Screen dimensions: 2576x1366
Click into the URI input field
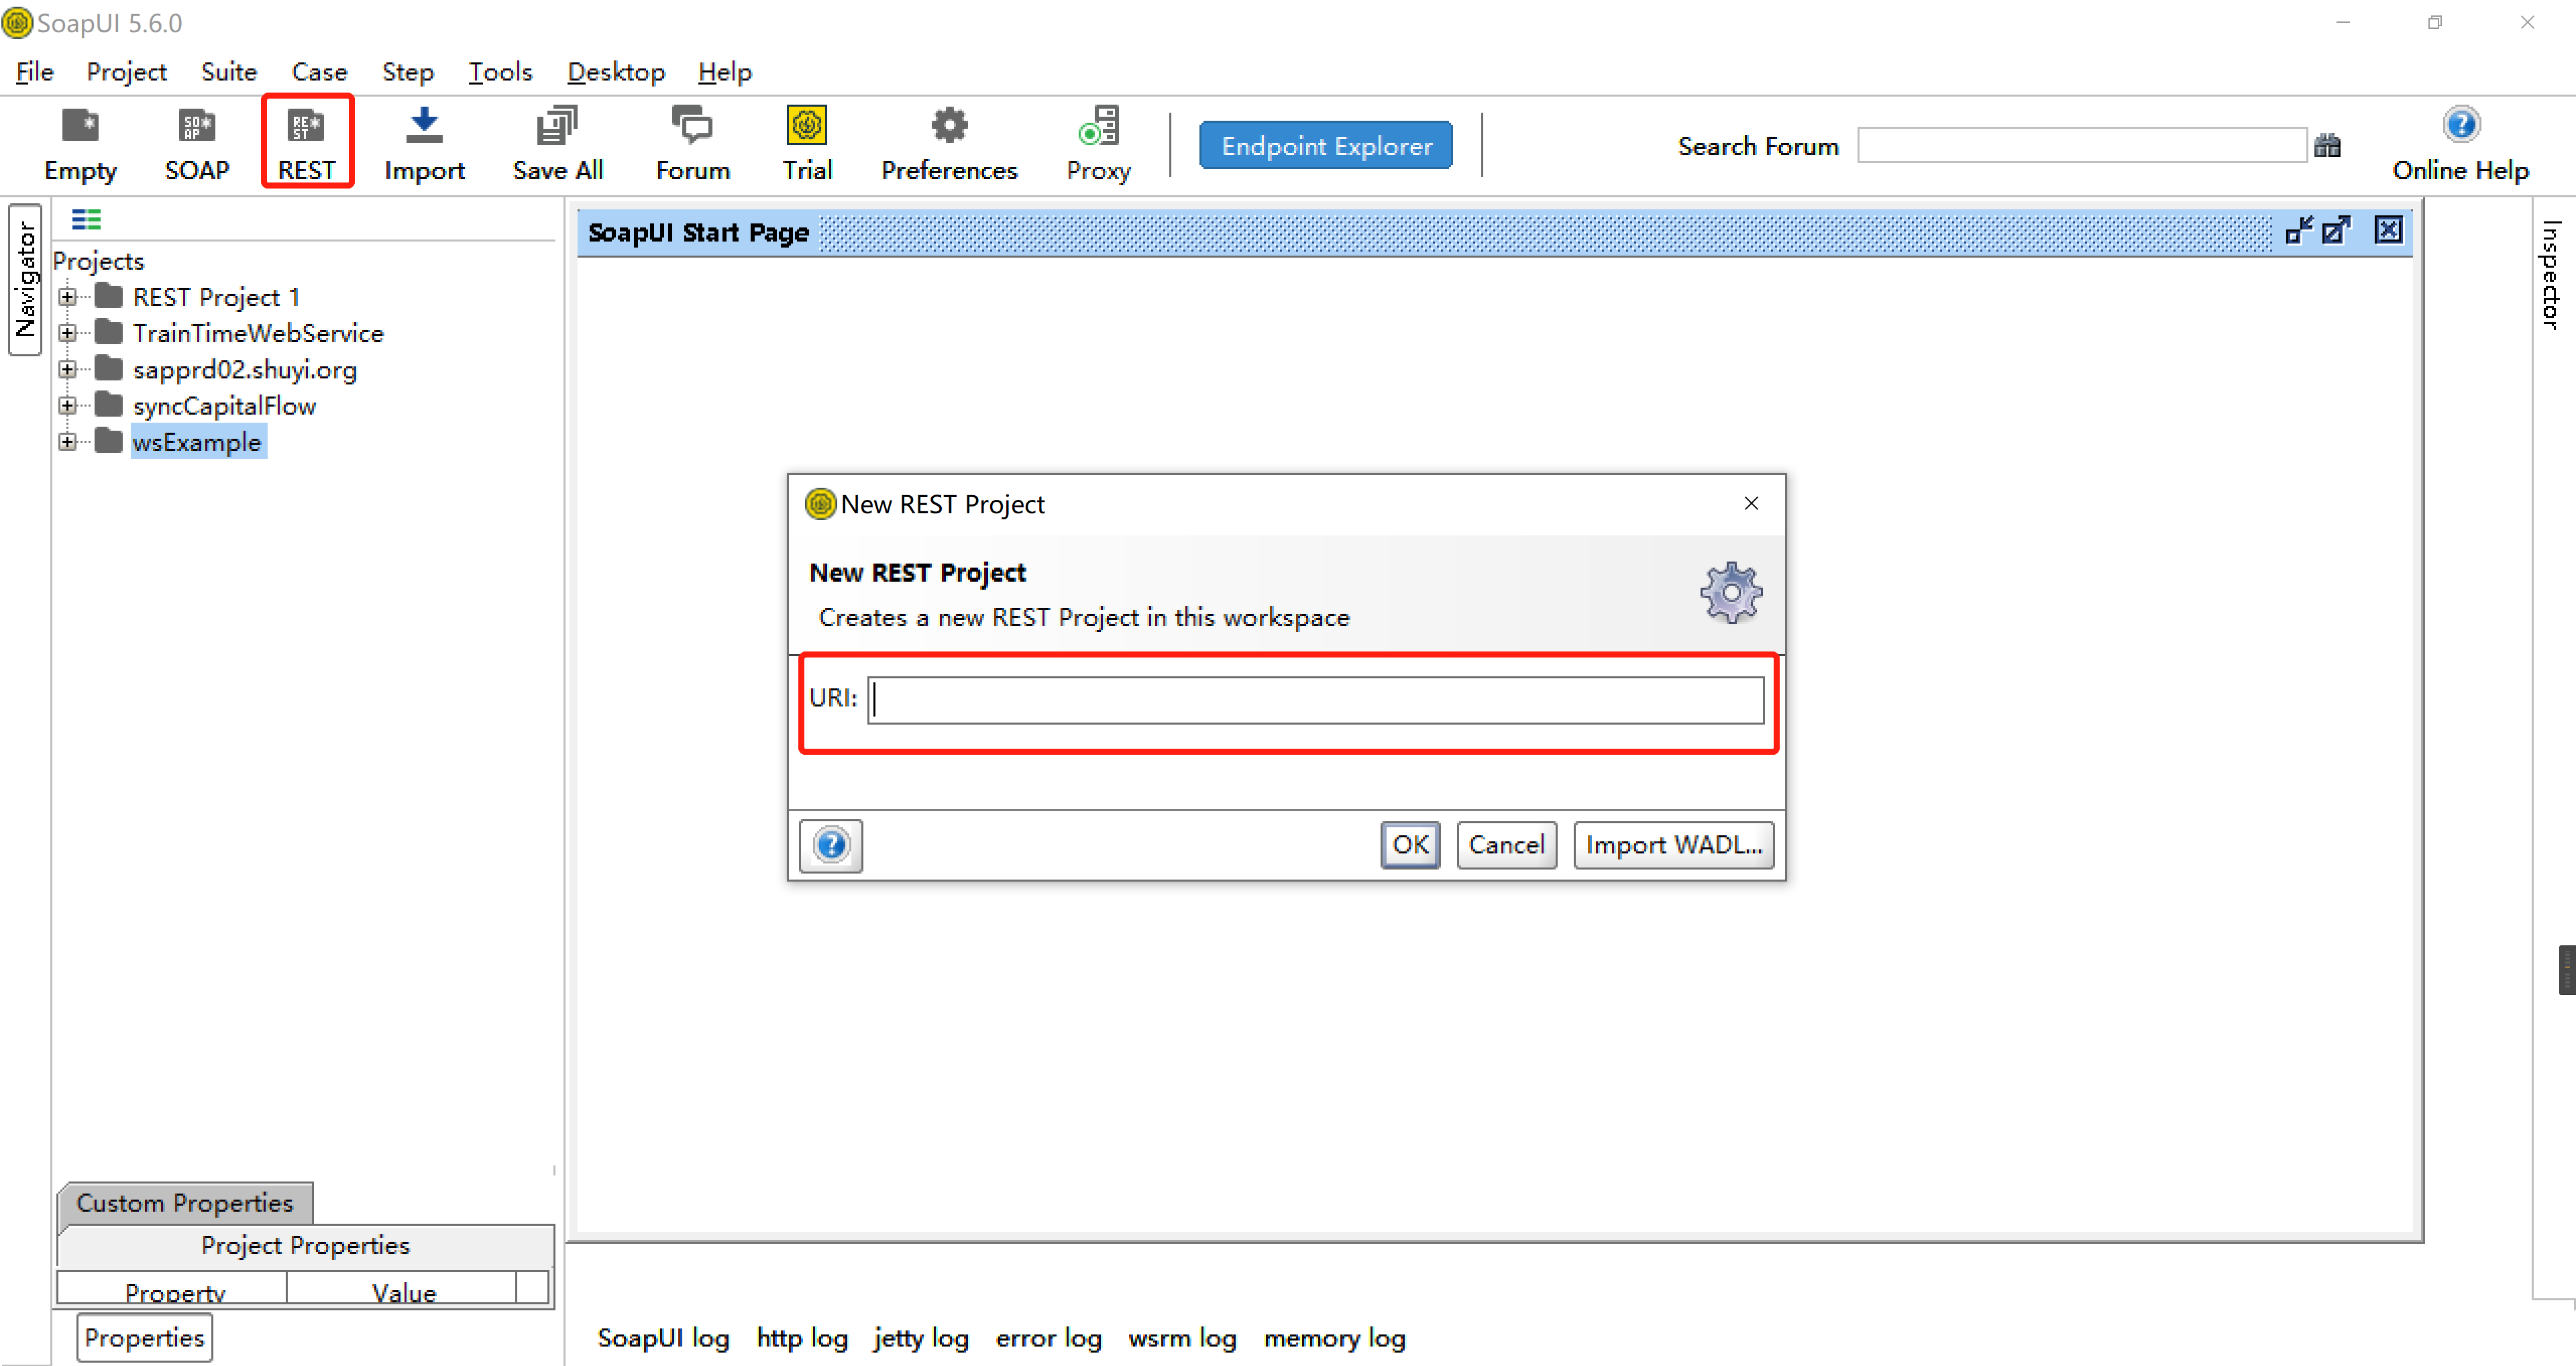pyautogui.click(x=1315, y=699)
